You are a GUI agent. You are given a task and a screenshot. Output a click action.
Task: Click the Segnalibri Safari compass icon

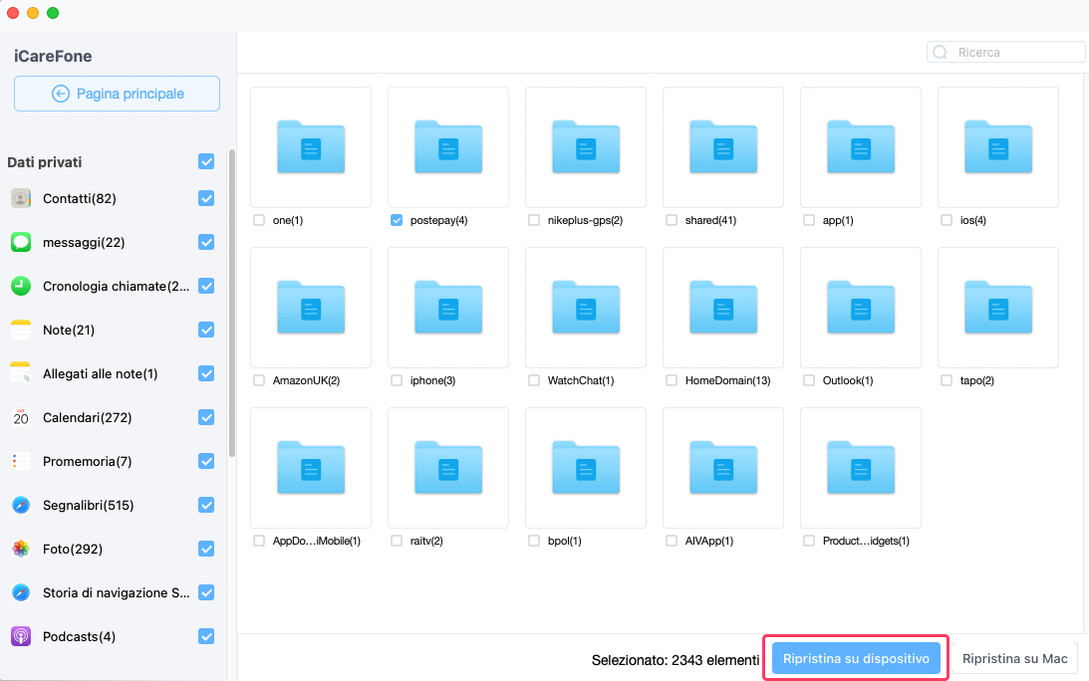[x=21, y=505]
